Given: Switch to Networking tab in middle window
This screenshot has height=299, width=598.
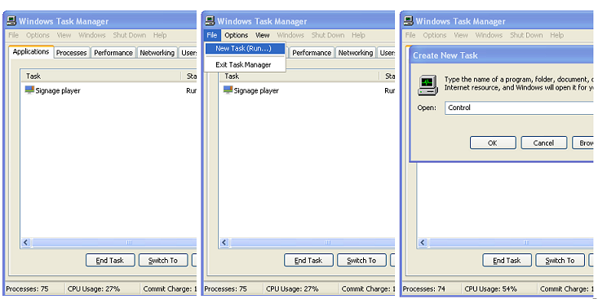Looking at the screenshot, I should [x=355, y=53].
